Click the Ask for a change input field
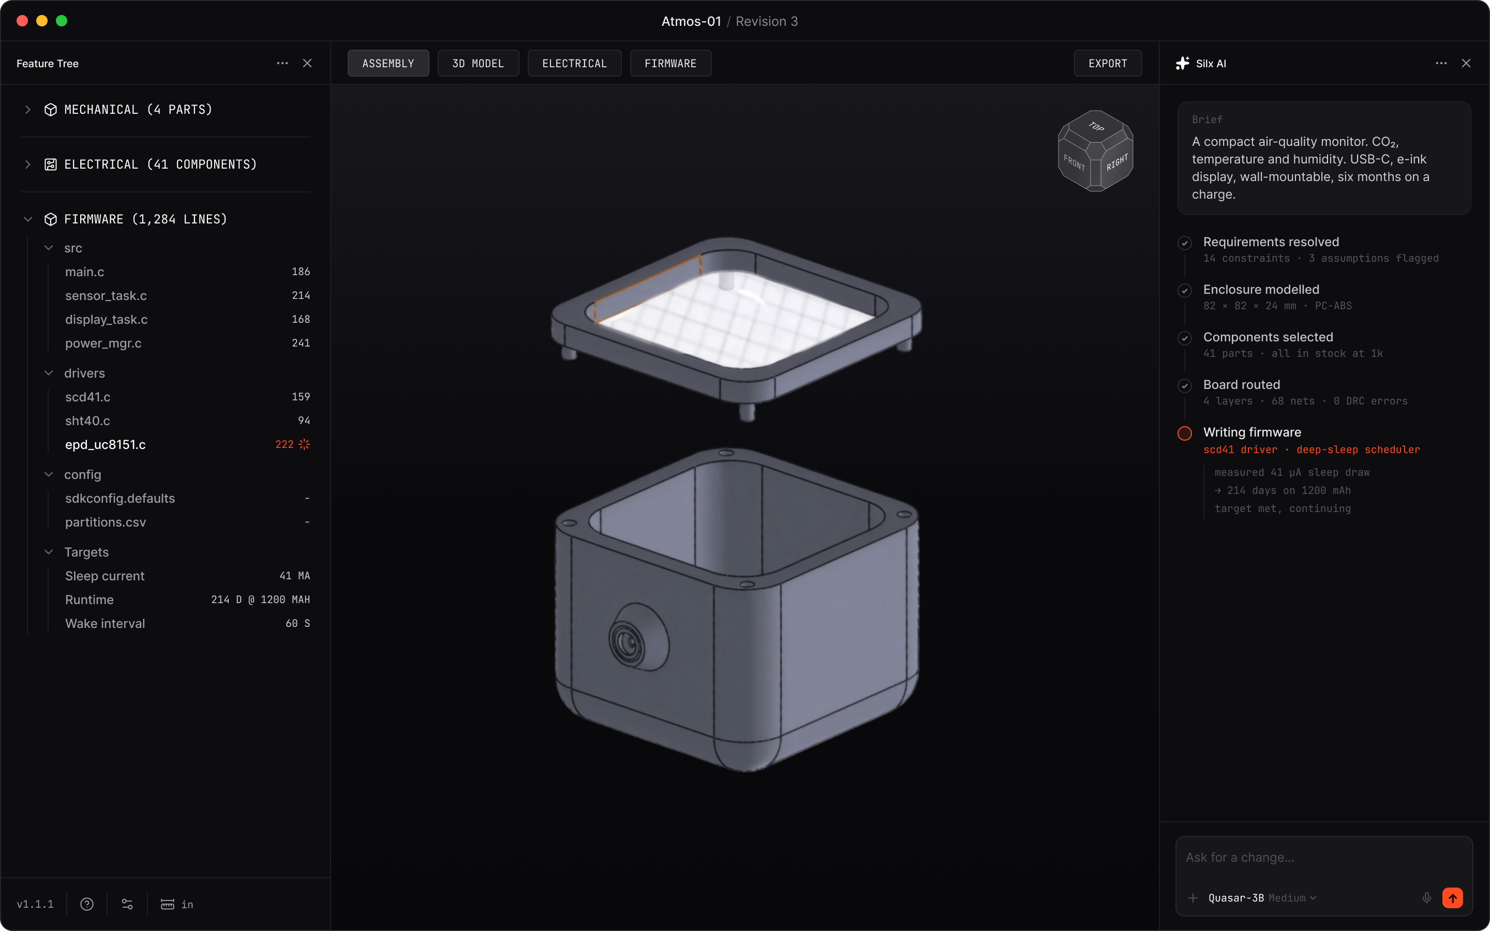The width and height of the screenshot is (1490, 931). coord(1324,858)
